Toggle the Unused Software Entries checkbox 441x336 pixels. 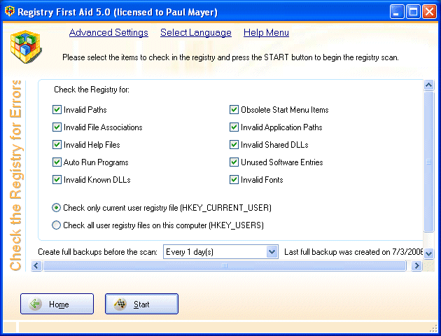point(235,162)
